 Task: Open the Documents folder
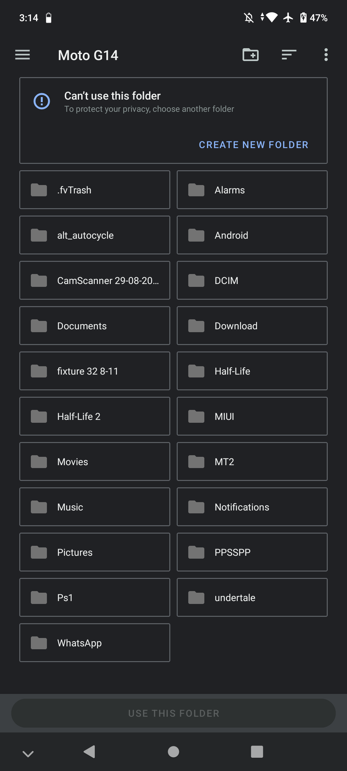coord(95,326)
